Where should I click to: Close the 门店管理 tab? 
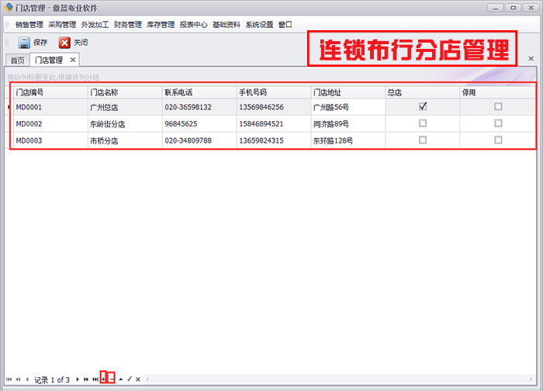[73, 59]
